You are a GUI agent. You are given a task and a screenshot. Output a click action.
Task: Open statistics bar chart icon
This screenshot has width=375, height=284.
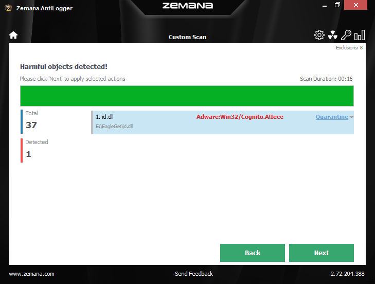(x=360, y=35)
